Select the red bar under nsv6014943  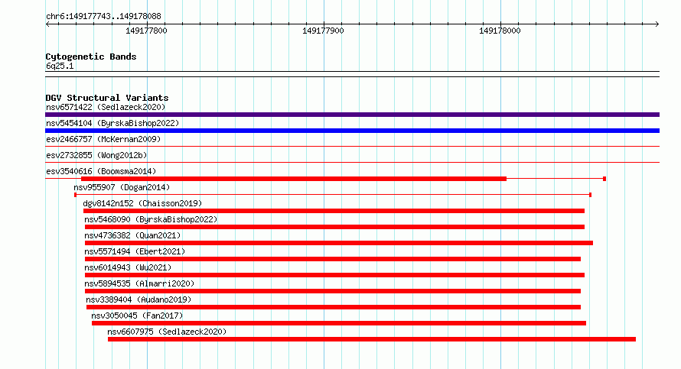(334, 275)
